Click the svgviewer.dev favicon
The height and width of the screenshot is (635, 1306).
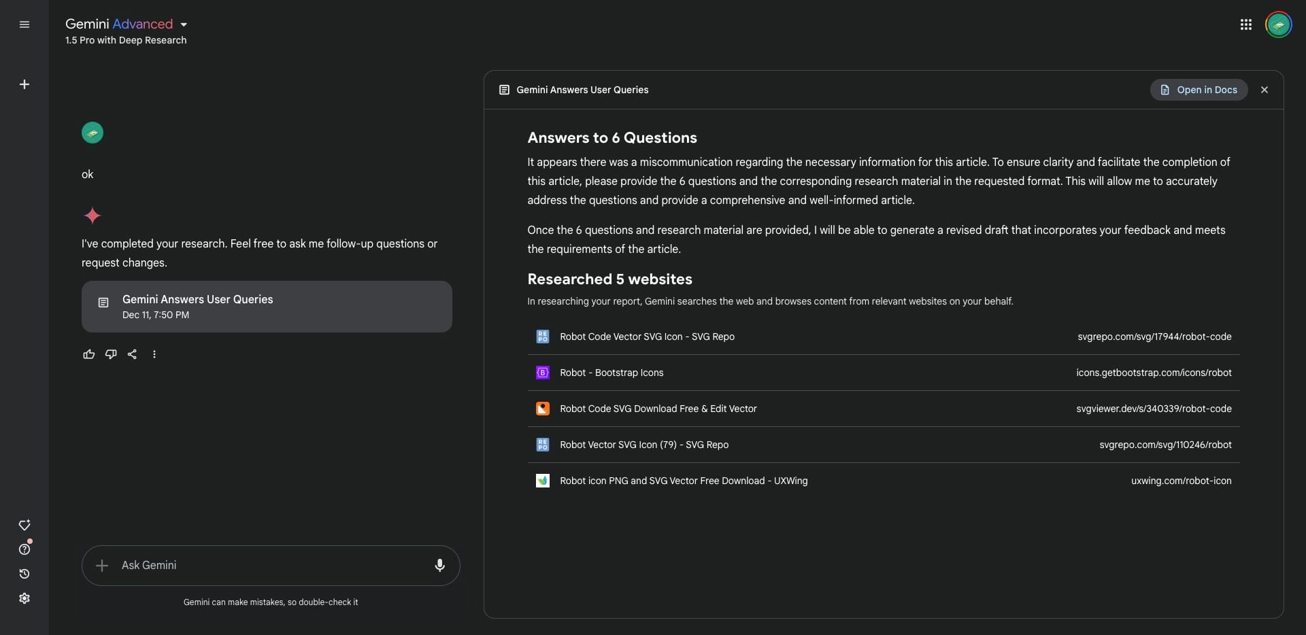click(543, 409)
